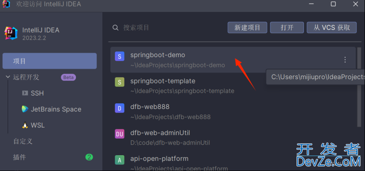
Task: Open the 远程开发 section
Action: [26, 77]
